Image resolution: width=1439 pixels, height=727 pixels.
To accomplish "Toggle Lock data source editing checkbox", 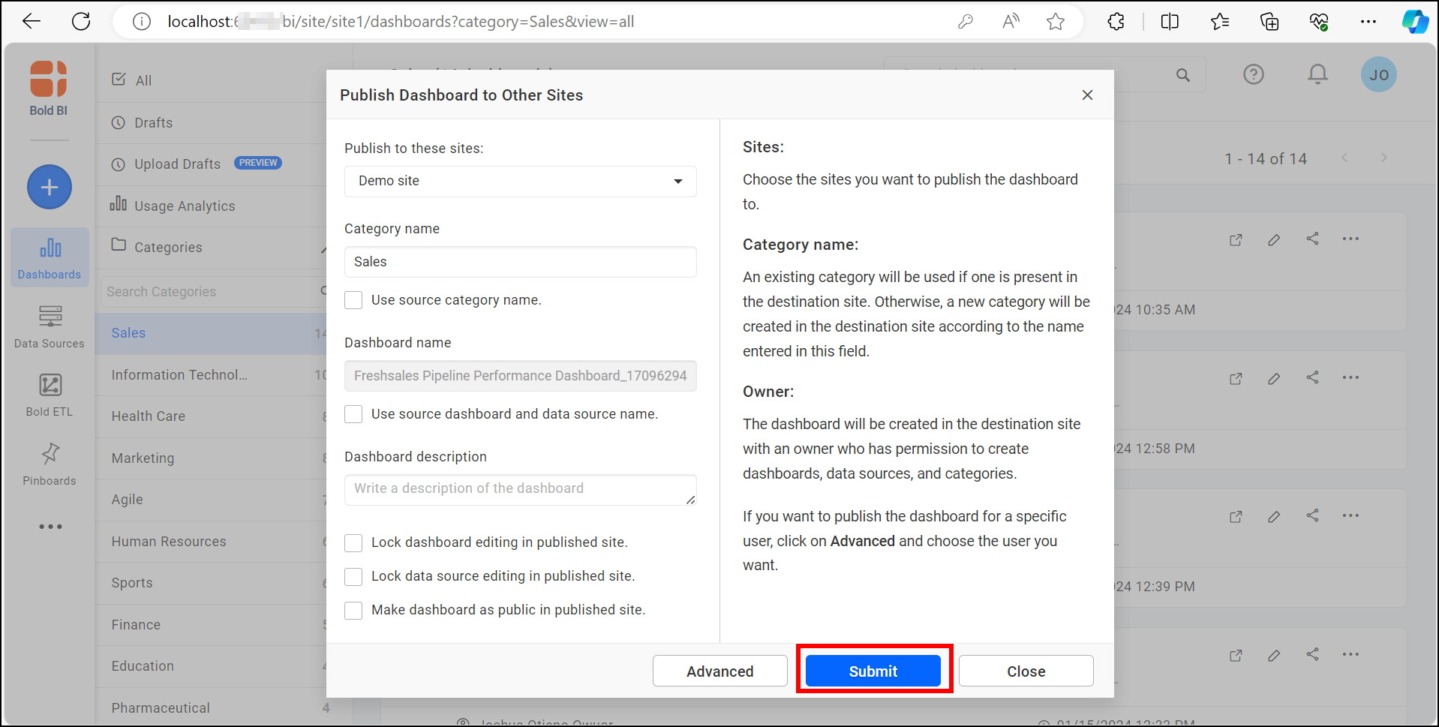I will [x=353, y=576].
